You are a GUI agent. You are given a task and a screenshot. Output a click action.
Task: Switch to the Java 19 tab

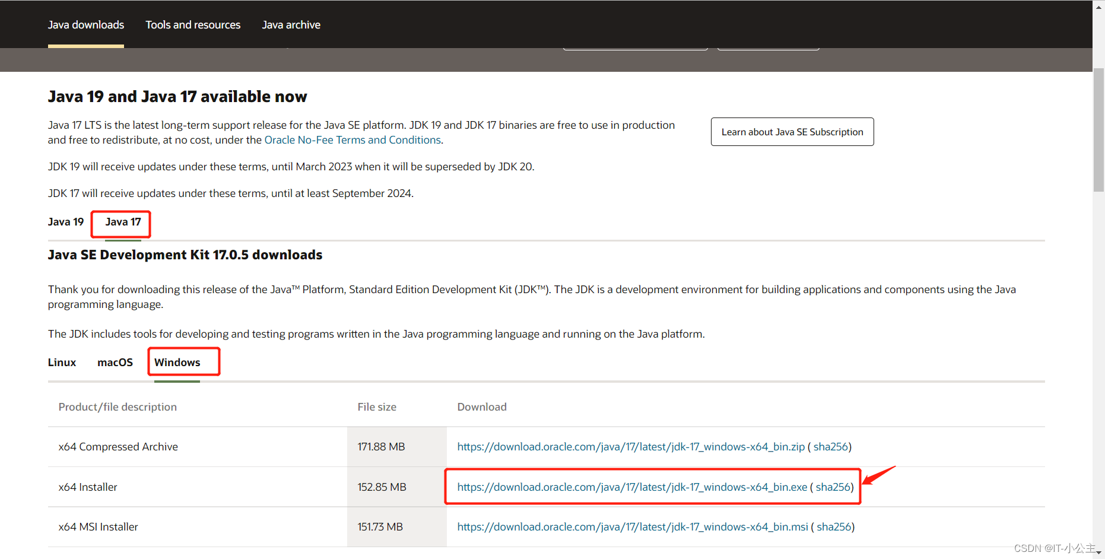66,222
